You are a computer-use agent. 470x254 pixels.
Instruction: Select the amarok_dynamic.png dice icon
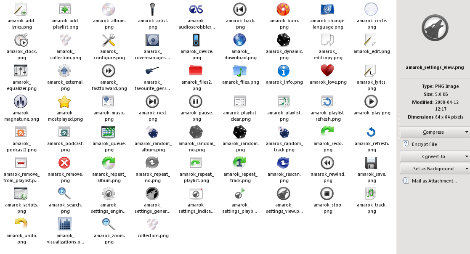click(284, 40)
